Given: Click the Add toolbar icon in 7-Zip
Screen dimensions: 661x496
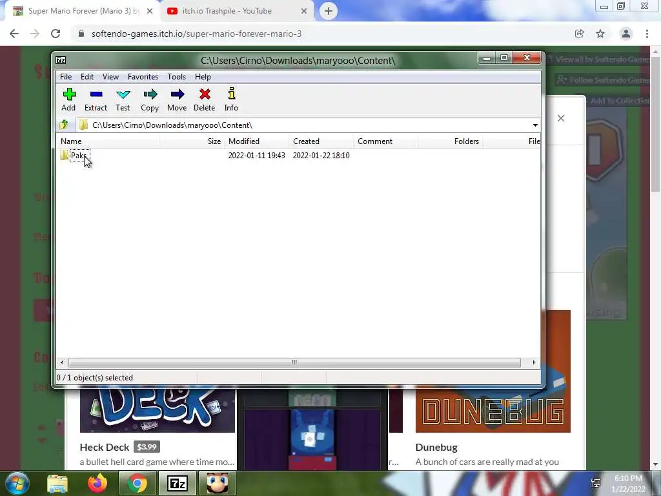Looking at the screenshot, I should click(x=68, y=100).
